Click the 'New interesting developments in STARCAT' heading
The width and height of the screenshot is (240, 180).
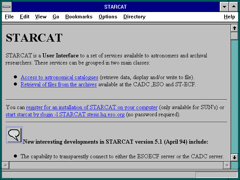[x=115, y=142]
